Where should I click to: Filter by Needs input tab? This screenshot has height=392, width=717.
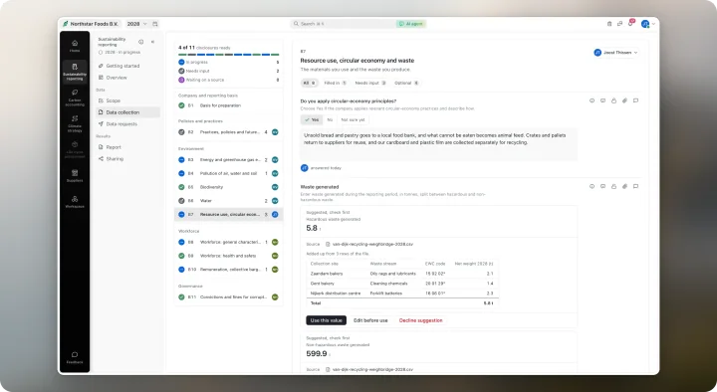(370, 84)
